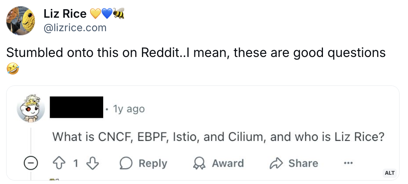This screenshot has height=184, width=408.
Task: Click the Share arrow icon
Action: [276, 163]
